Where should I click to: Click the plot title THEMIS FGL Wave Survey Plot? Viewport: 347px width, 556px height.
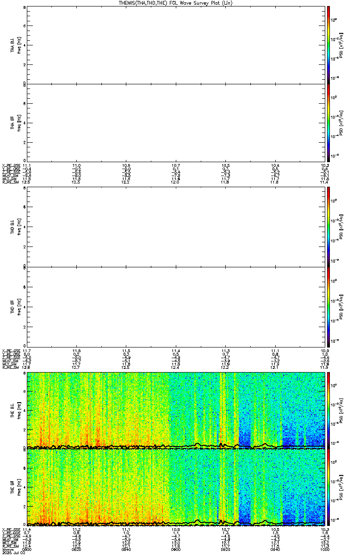tap(175, 3)
